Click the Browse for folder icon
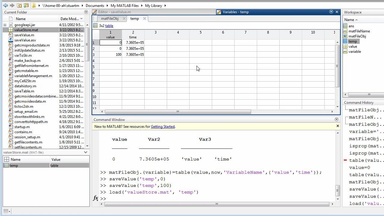 tap(26, 5)
